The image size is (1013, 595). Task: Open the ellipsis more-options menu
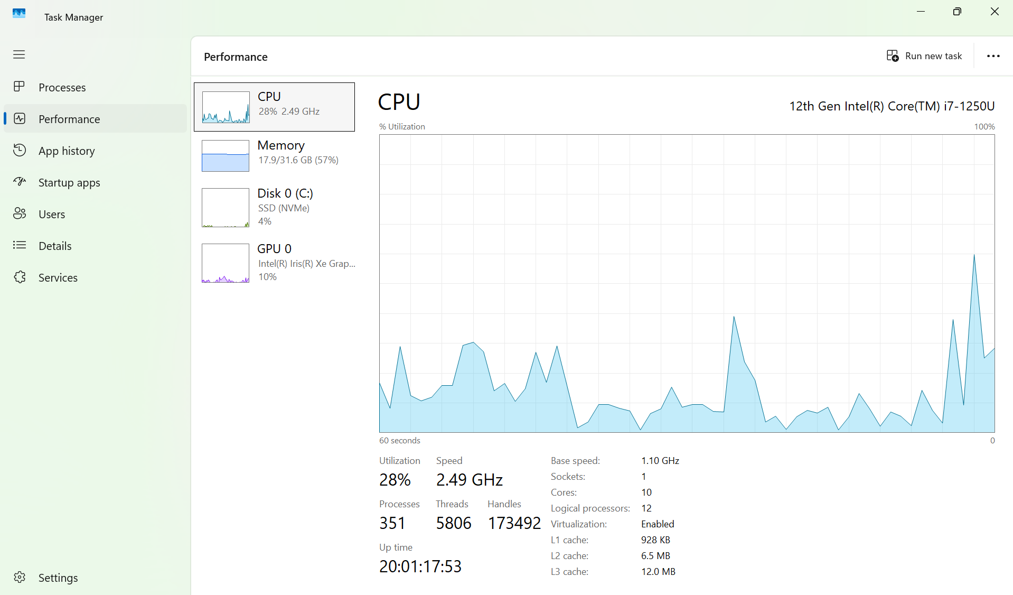coord(993,55)
